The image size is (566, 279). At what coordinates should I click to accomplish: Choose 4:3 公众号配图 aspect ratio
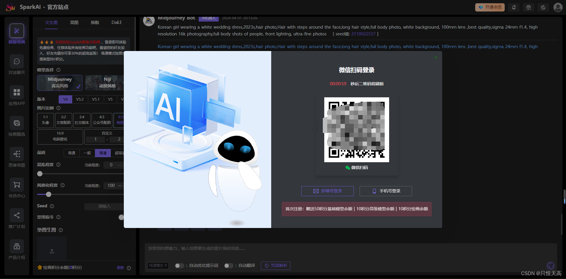102,120
